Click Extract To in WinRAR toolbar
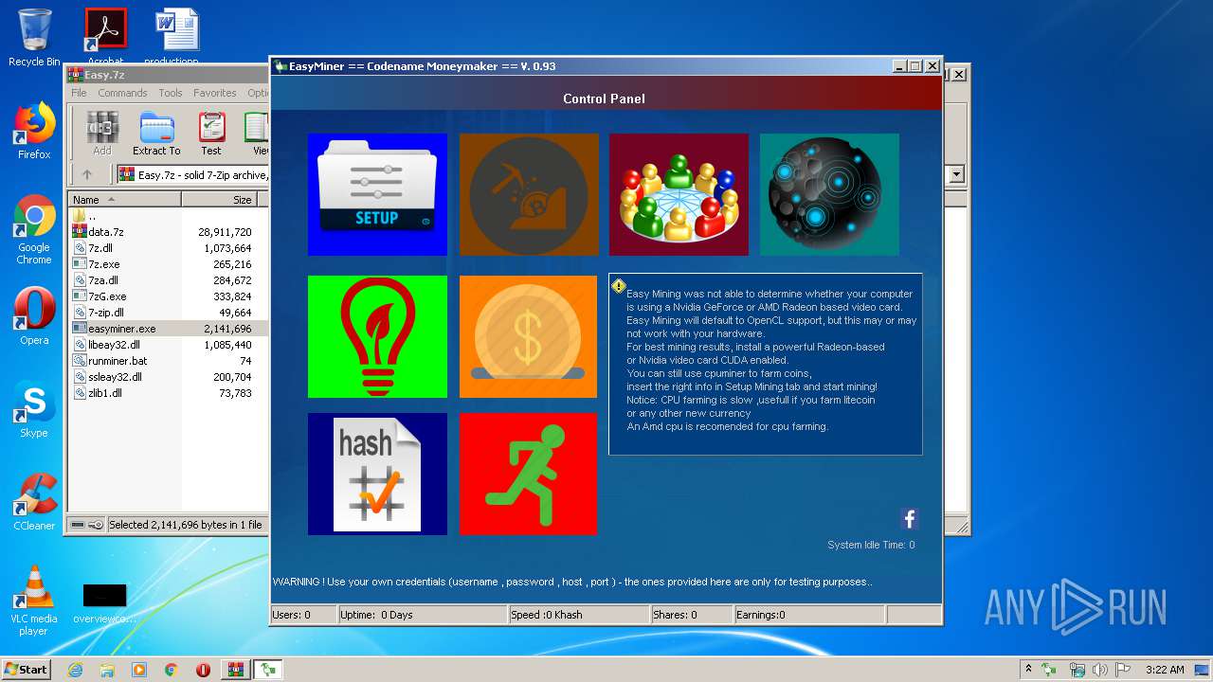This screenshot has width=1213, height=682. click(x=156, y=134)
